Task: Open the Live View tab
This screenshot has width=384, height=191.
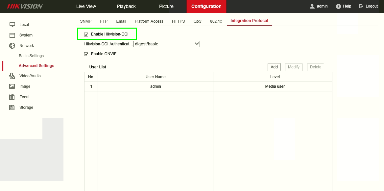Action: (x=86, y=6)
